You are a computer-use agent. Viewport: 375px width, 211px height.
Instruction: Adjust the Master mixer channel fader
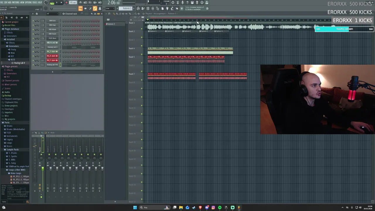[x=42, y=169]
